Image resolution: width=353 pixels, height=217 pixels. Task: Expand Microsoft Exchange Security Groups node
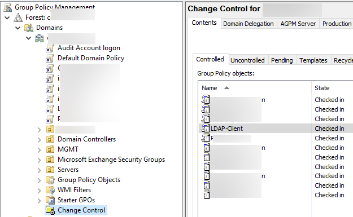pyautogui.click(x=40, y=160)
